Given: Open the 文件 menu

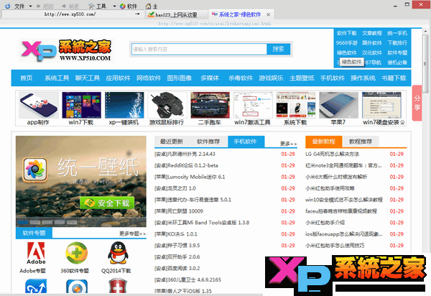Looking at the screenshot, I should click(19, 6).
